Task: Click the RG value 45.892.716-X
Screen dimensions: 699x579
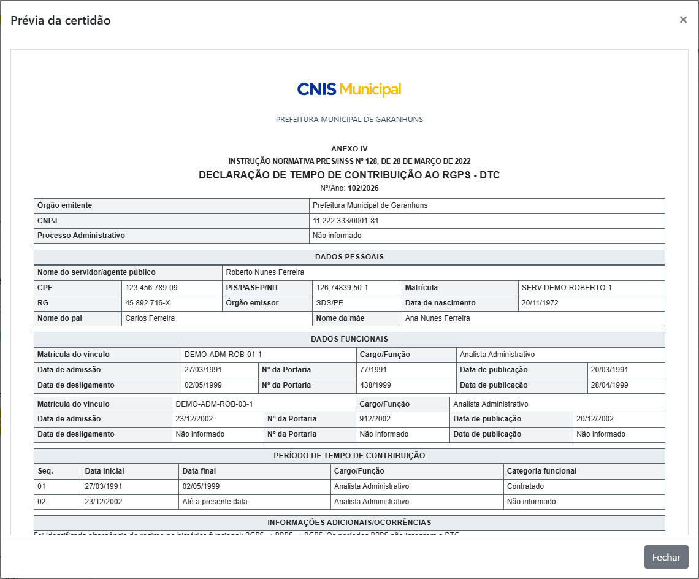Action: pos(148,303)
